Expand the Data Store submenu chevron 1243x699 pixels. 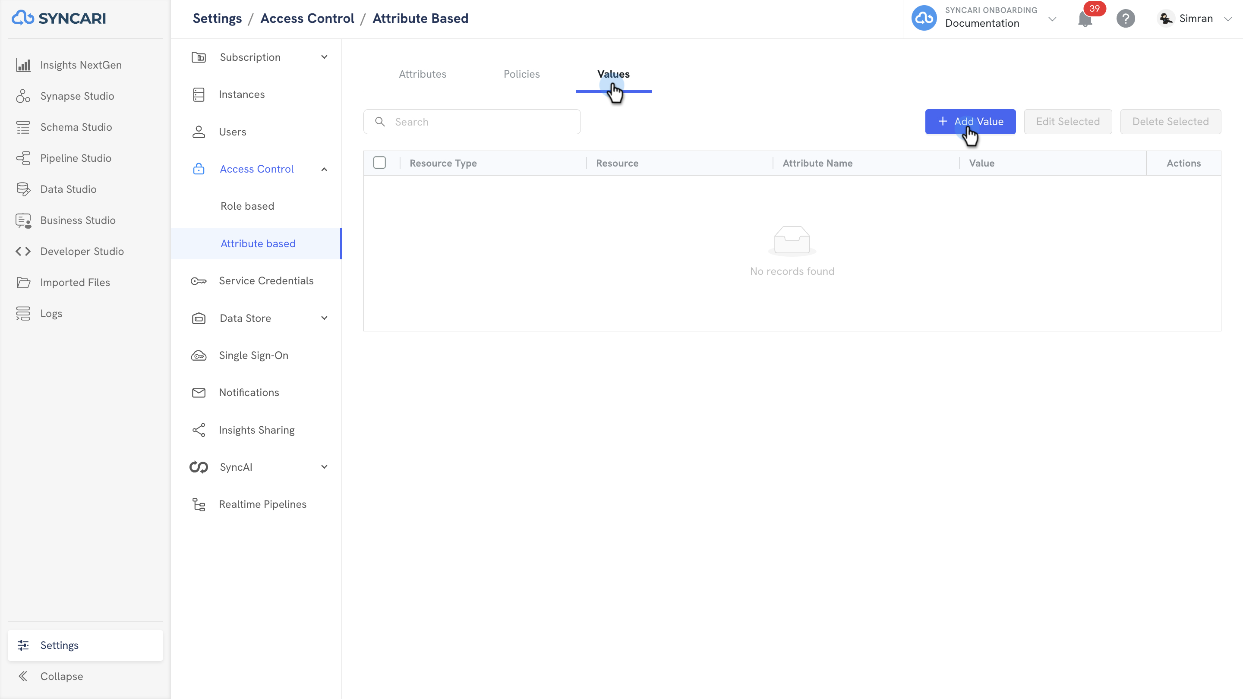(324, 318)
